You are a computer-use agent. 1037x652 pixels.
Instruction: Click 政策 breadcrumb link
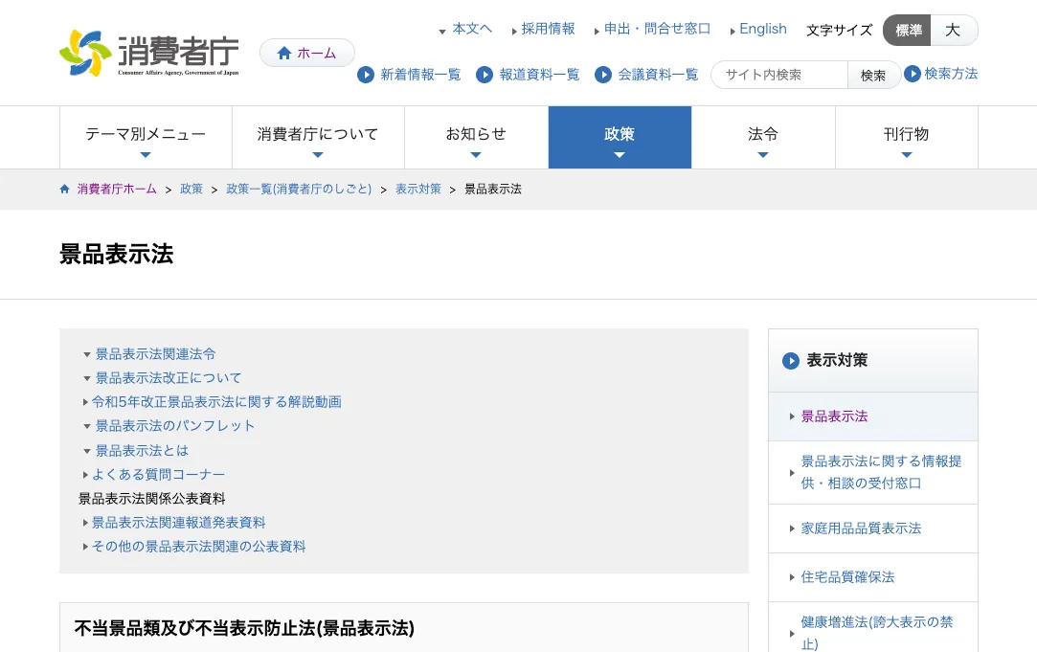click(192, 190)
